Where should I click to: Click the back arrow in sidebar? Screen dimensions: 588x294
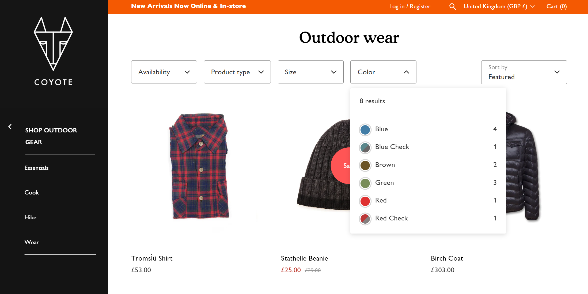pyautogui.click(x=10, y=127)
